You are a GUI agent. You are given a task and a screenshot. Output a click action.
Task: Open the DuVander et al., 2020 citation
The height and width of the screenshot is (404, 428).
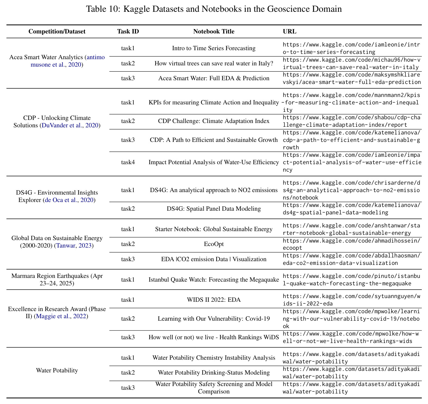[x=70, y=125]
